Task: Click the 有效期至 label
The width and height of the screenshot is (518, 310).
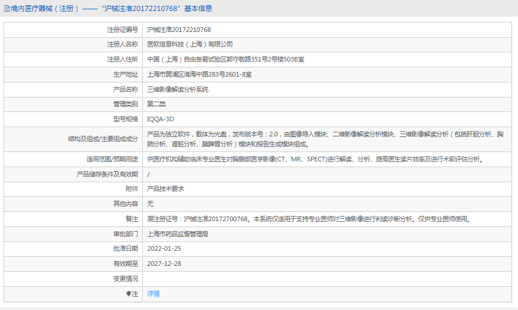Action: pyautogui.click(x=125, y=264)
